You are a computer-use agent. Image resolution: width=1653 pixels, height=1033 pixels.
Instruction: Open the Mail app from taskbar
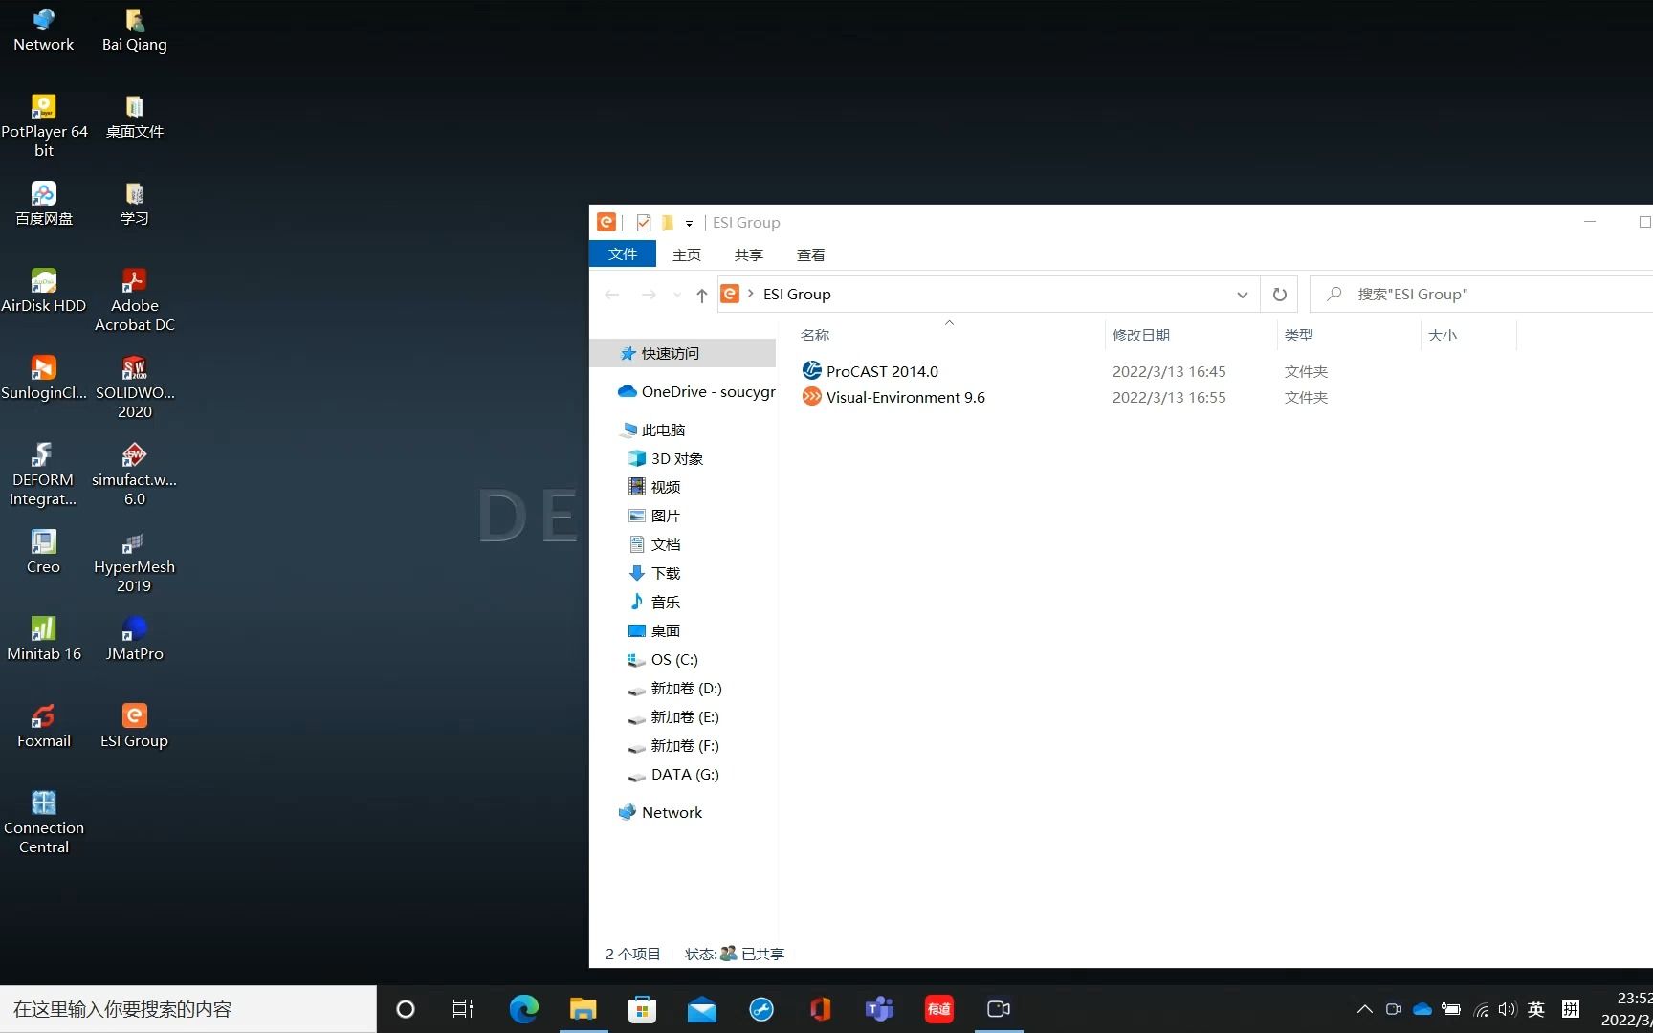coord(701,1009)
